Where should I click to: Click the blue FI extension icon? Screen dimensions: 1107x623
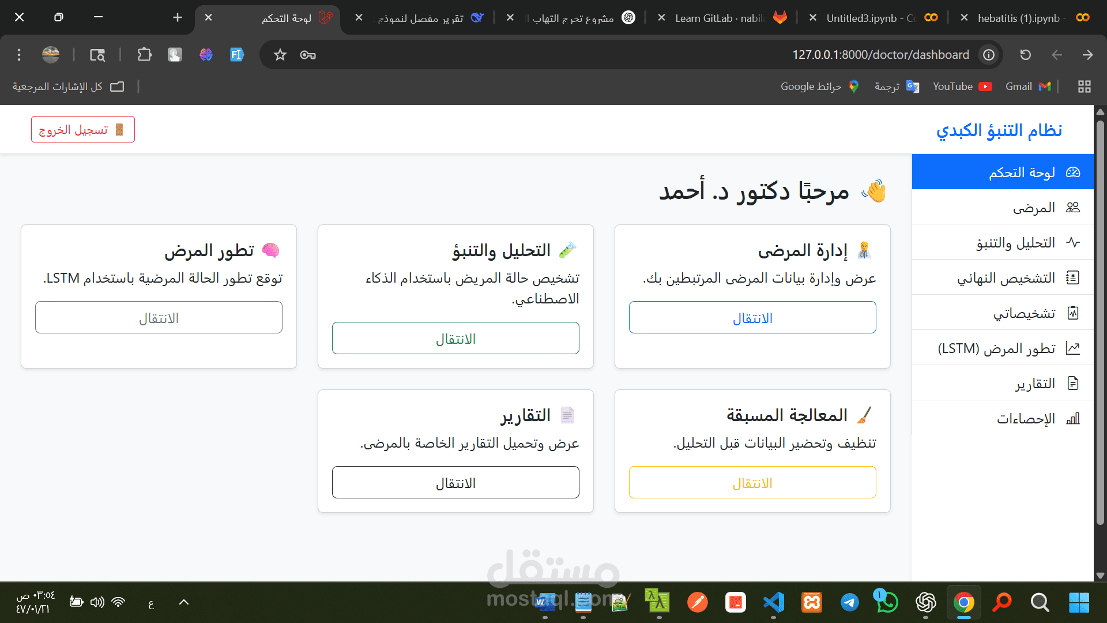(237, 55)
